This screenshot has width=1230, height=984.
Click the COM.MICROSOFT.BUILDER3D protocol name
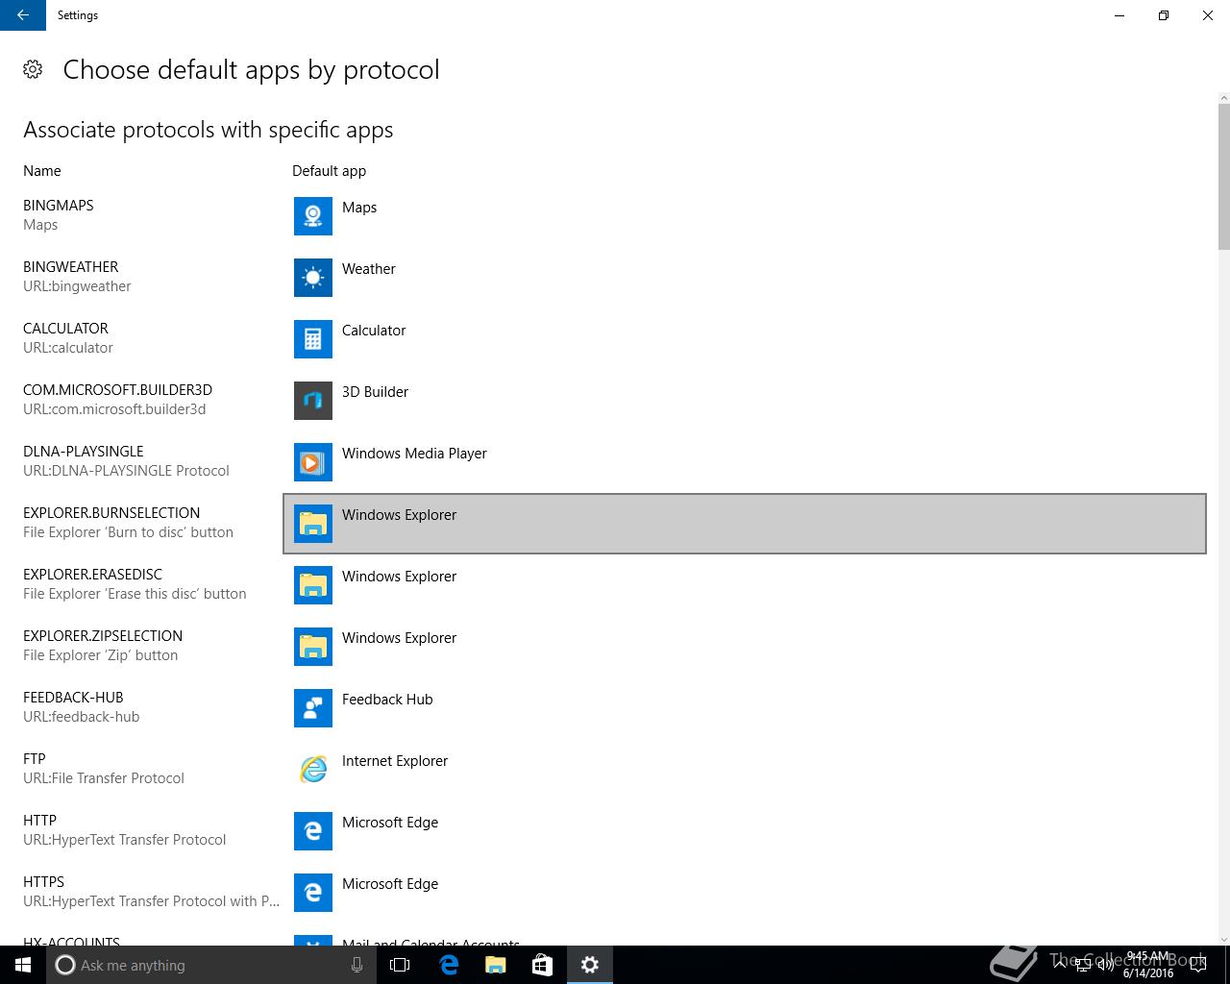(x=117, y=390)
